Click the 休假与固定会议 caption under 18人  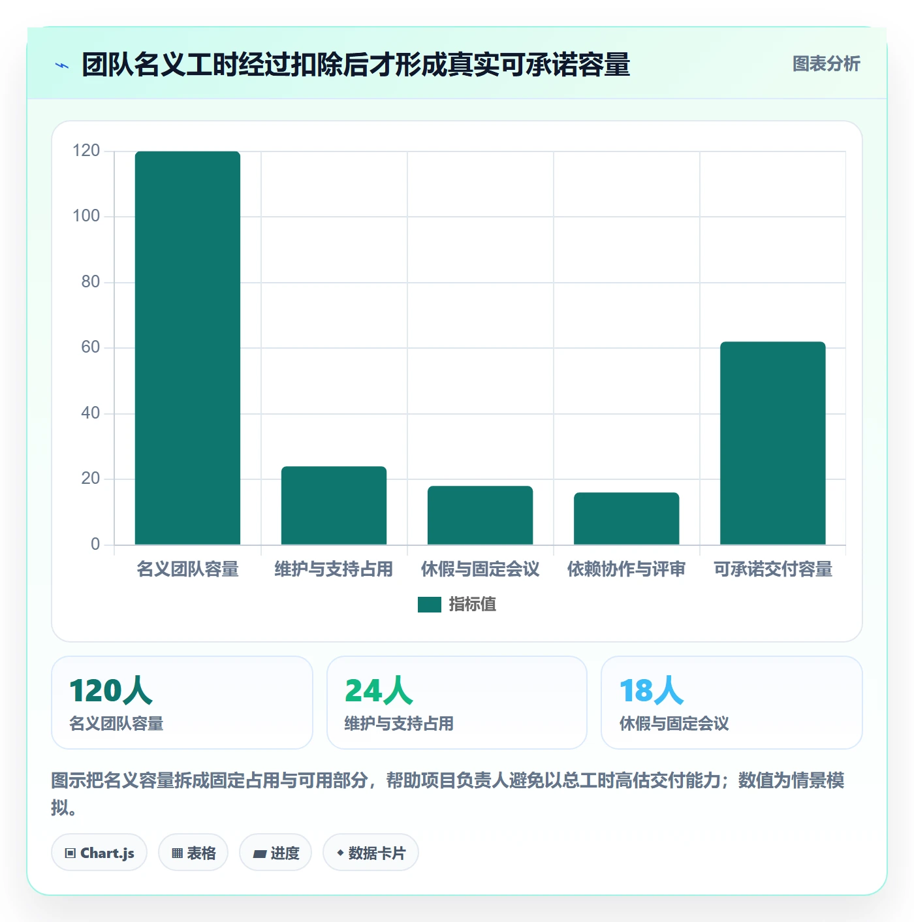click(674, 723)
